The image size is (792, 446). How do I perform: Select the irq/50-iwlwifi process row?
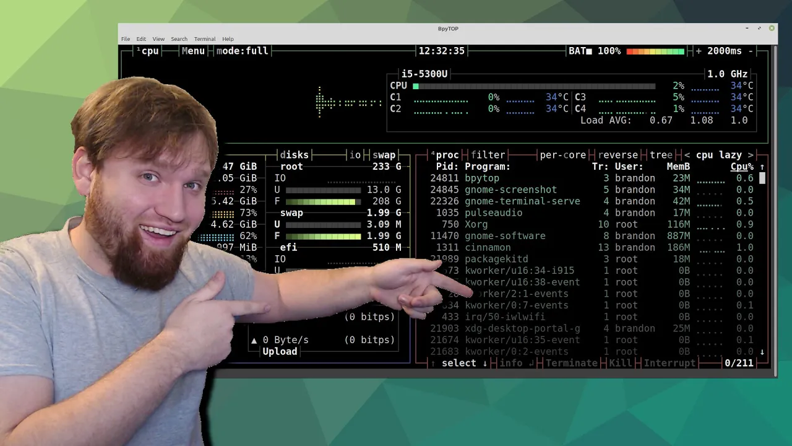(x=592, y=317)
